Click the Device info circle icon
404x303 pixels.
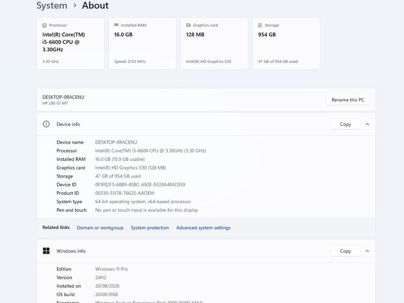coord(46,124)
